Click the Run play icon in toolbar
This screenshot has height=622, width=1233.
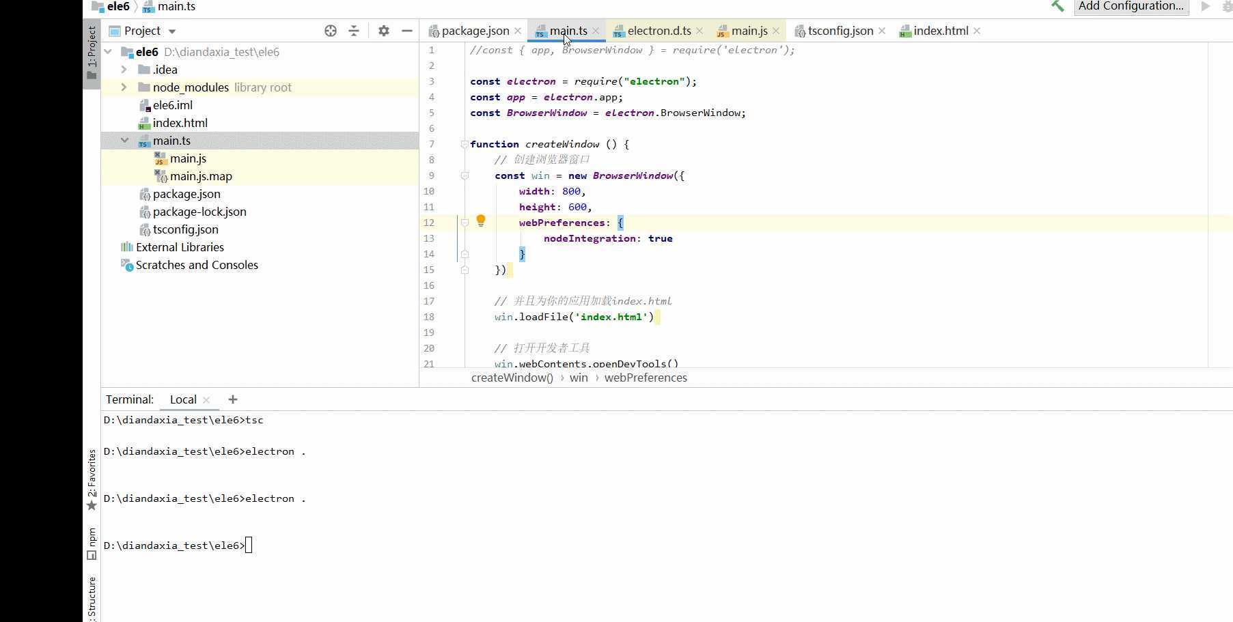[x=1206, y=6]
